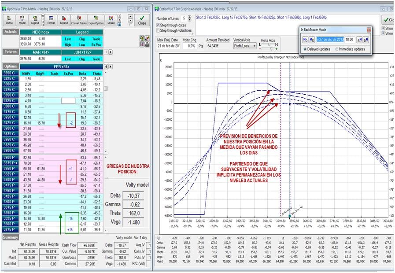Open the Vertical Axis Profit/Loss dropdown
This screenshot has height=273, width=395.
244,46
